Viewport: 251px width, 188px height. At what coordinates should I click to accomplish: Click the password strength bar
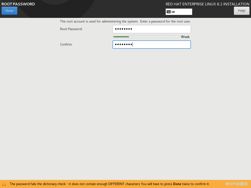coord(145,37)
